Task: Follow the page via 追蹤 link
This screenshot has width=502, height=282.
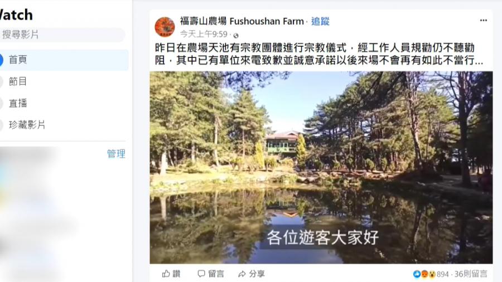Action: [320, 21]
